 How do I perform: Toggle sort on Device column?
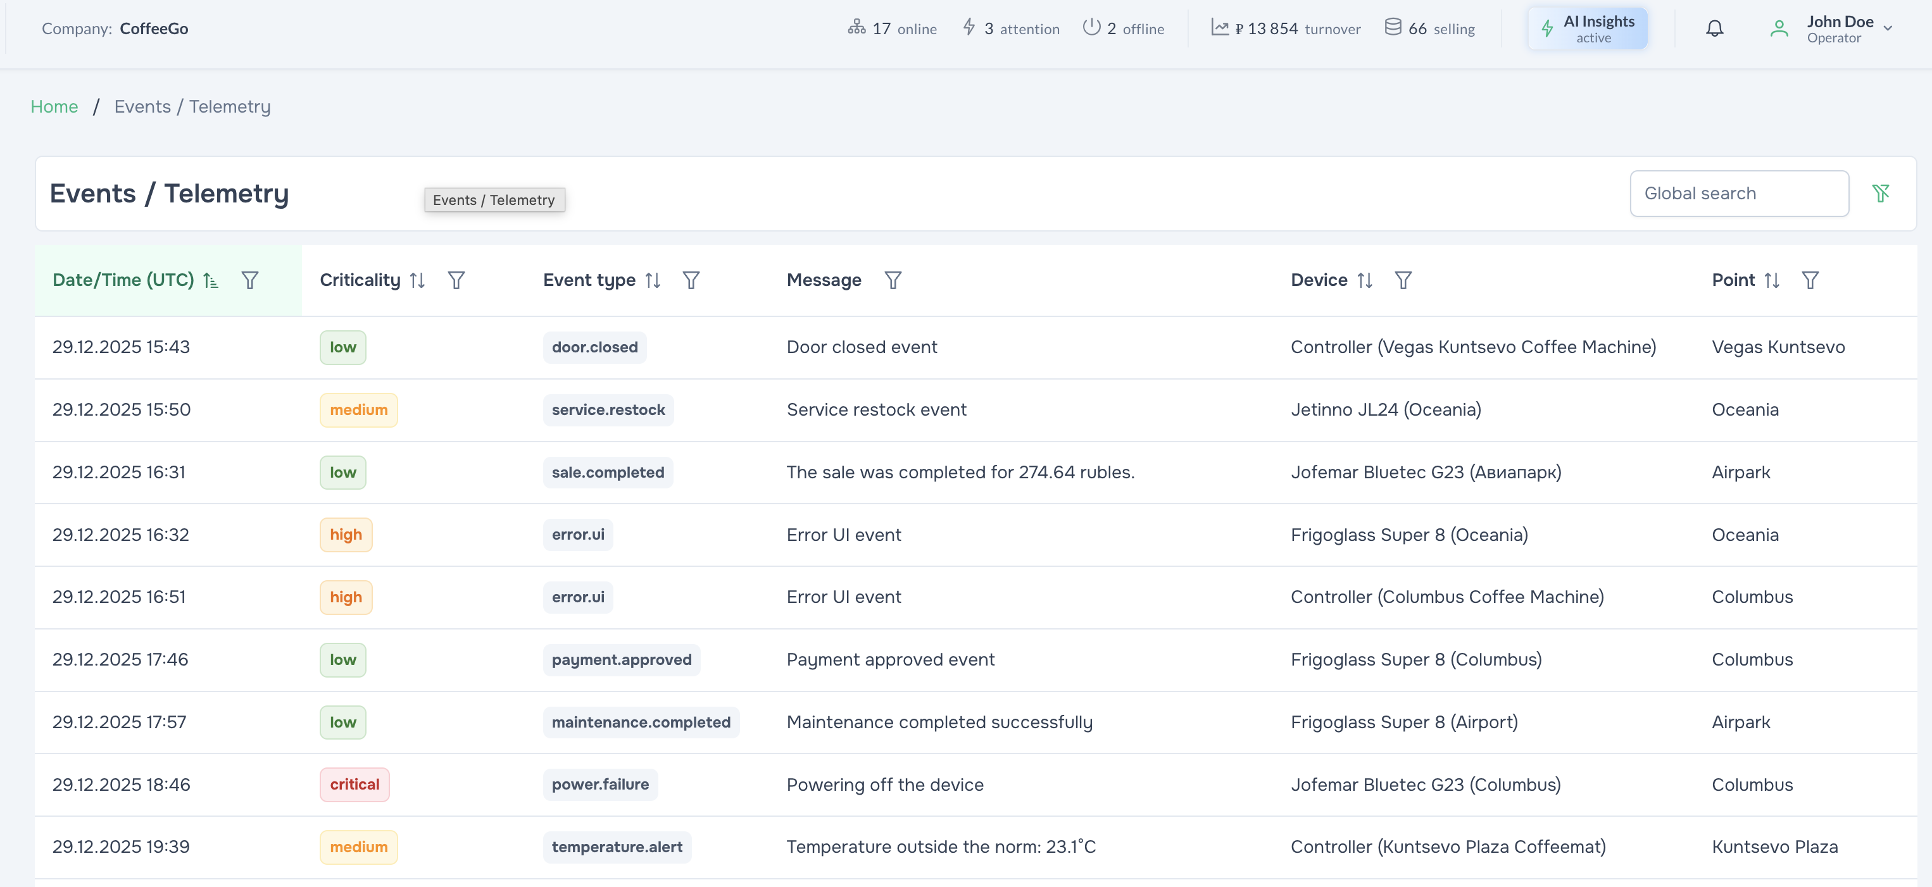[1364, 280]
